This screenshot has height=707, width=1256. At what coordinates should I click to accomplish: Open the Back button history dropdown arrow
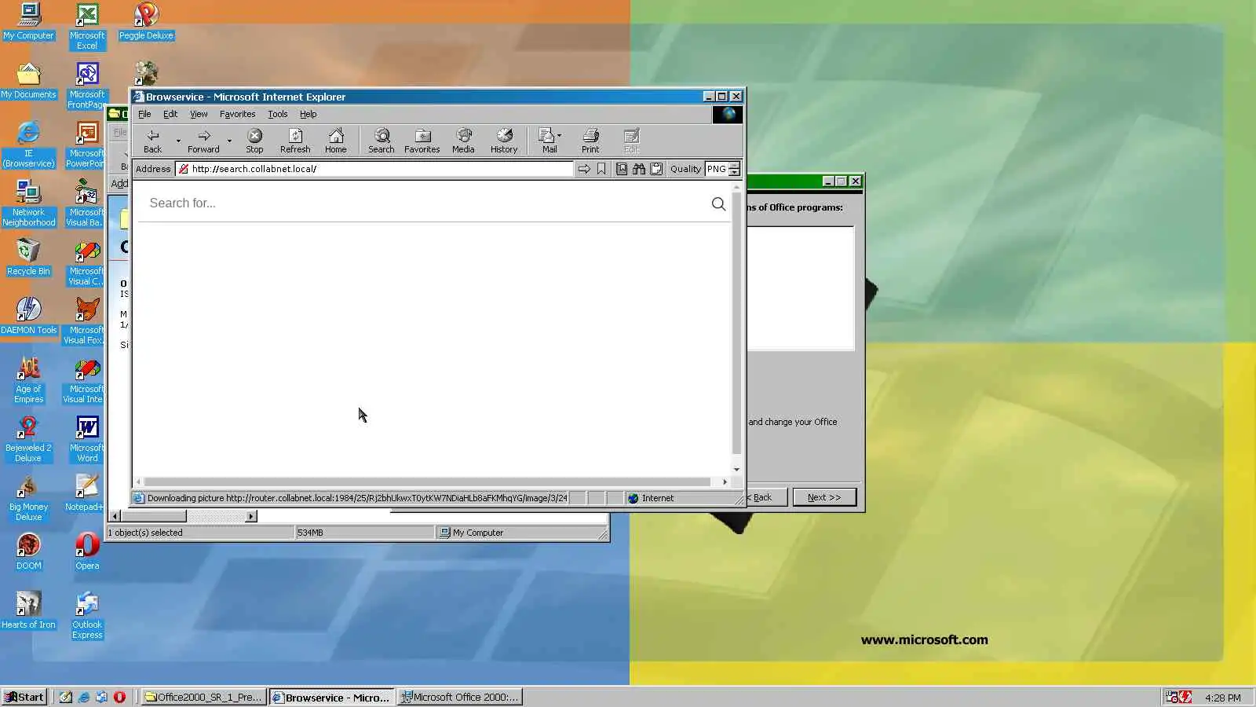(178, 141)
